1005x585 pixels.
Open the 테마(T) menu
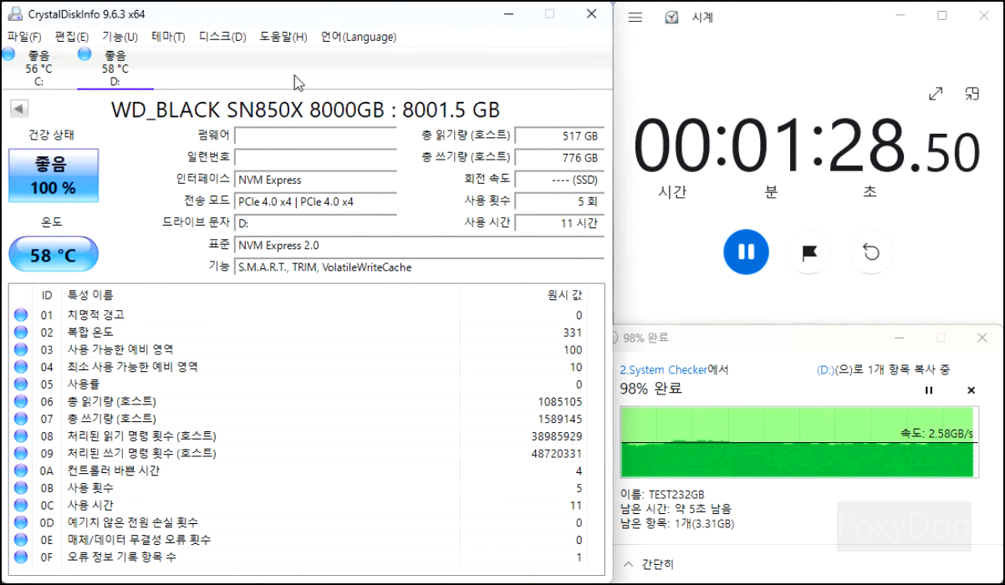tap(168, 37)
